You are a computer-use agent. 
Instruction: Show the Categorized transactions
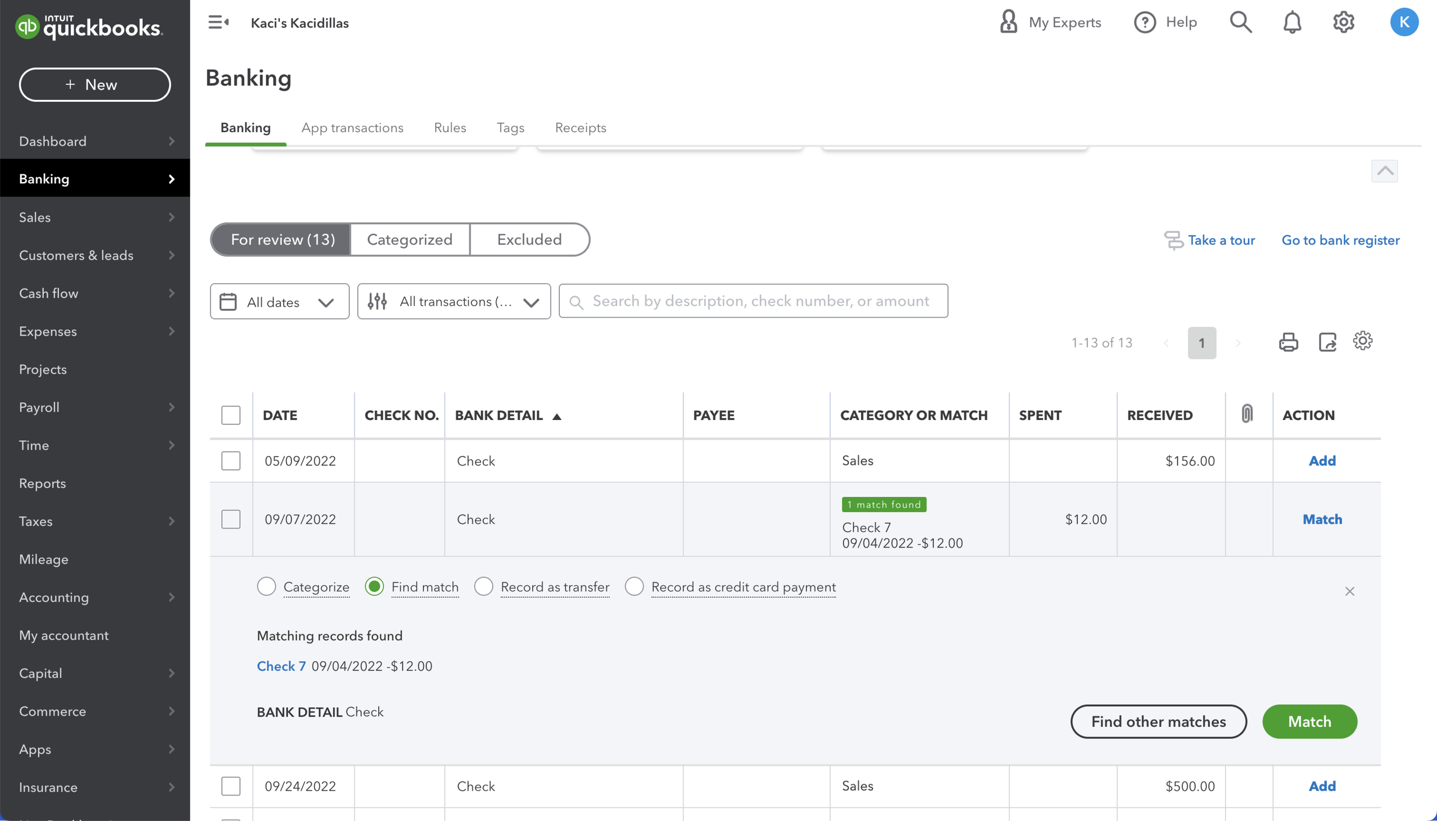[x=410, y=240]
